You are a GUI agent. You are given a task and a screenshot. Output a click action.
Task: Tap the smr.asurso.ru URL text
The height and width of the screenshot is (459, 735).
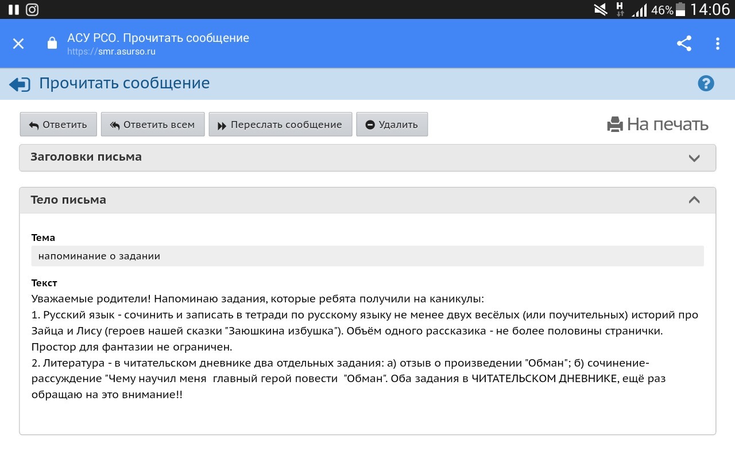point(111,52)
